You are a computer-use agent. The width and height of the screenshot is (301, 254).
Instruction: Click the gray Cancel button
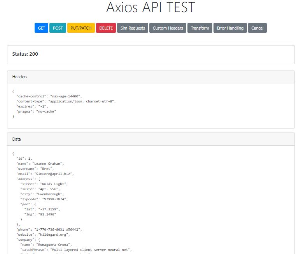257,28
